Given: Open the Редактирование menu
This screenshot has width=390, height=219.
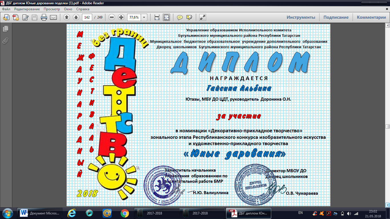Looking at the screenshot, I should pos(27,9).
